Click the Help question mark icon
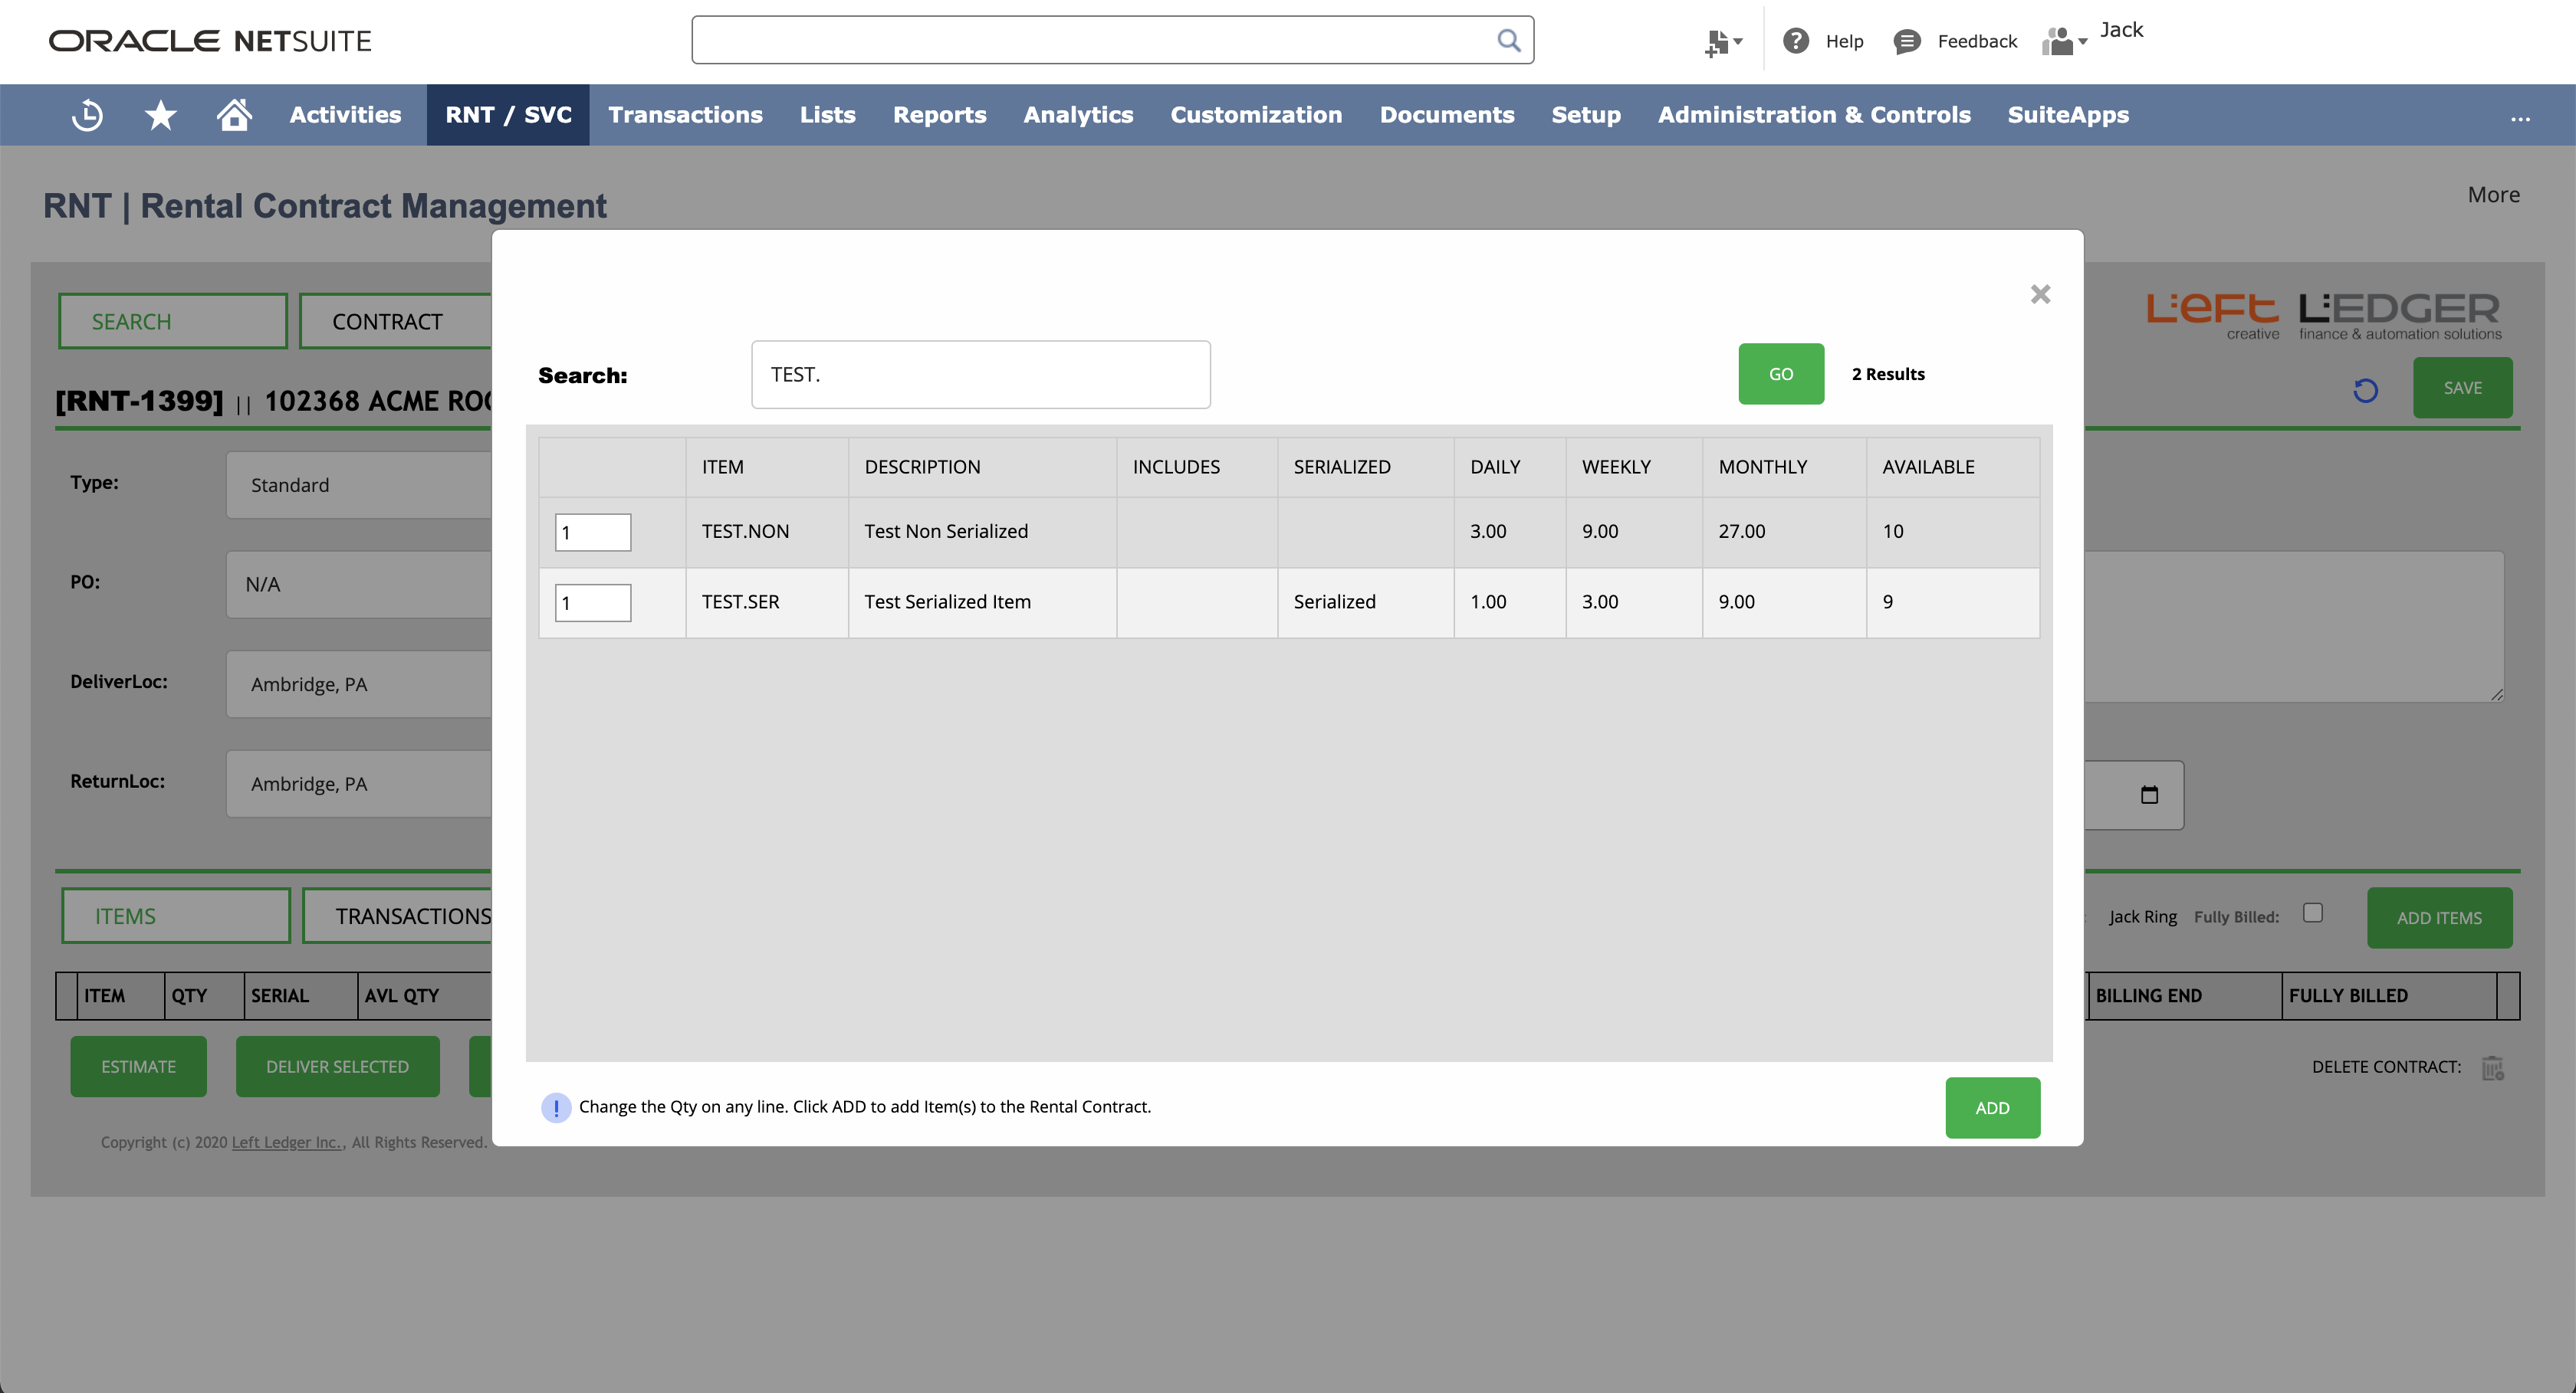Viewport: 2576px width, 1393px height. (x=1796, y=41)
